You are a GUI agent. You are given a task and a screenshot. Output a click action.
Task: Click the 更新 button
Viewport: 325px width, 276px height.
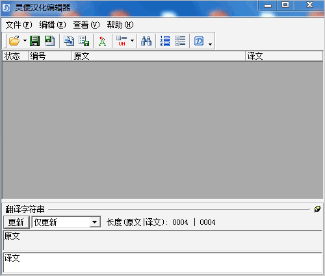point(16,222)
